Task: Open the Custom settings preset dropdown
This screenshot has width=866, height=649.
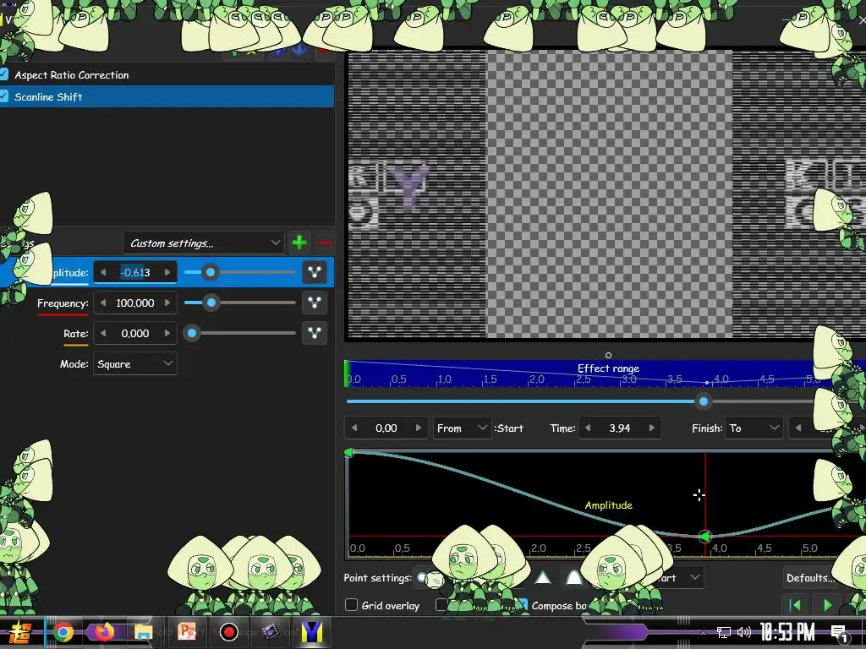Action: coord(204,243)
